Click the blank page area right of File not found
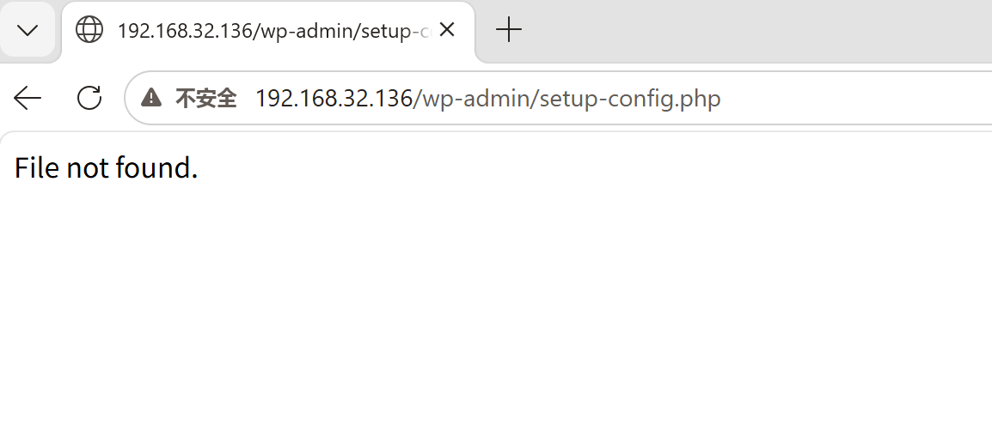This screenshot has width=992, height=436. [595, 168]
